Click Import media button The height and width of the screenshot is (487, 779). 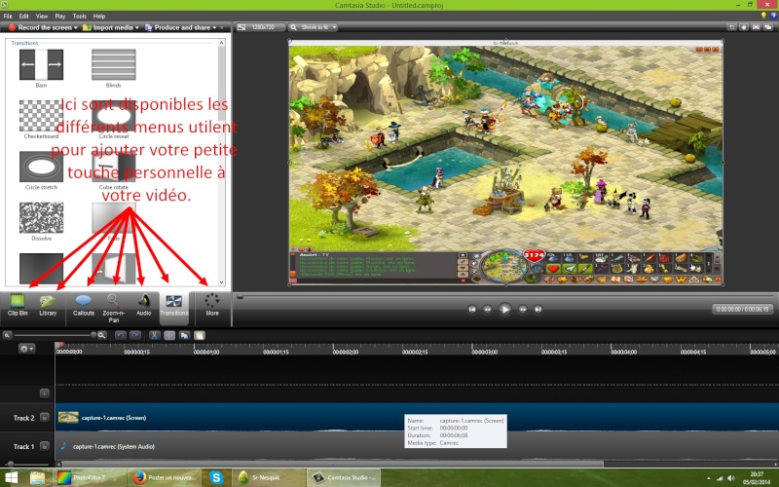[108, 28]
